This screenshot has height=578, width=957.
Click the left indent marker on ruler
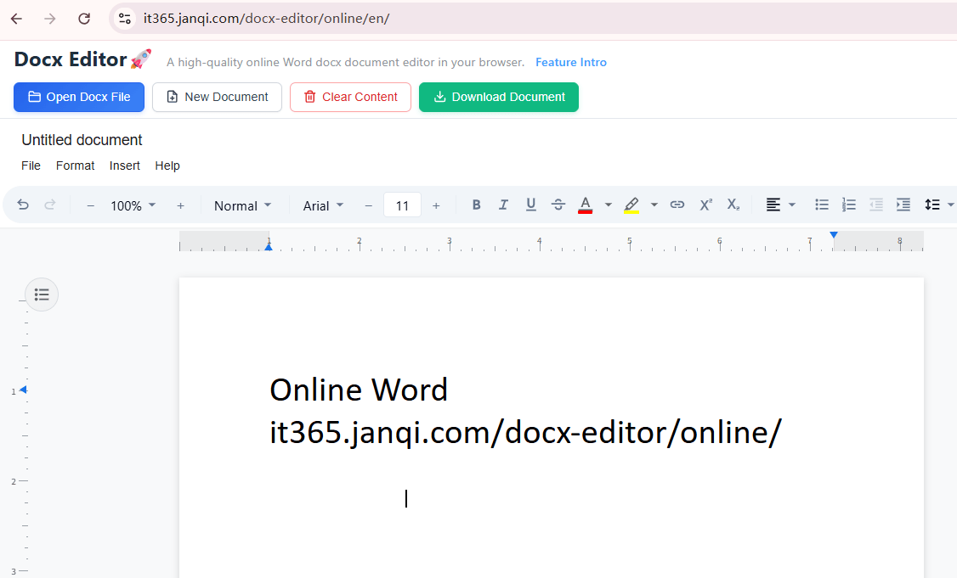[268, 246]
